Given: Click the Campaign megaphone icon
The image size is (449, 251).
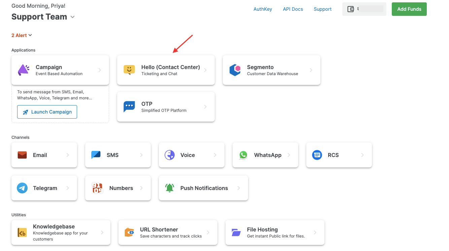Looking at the screenshot, I should (24, 70).
